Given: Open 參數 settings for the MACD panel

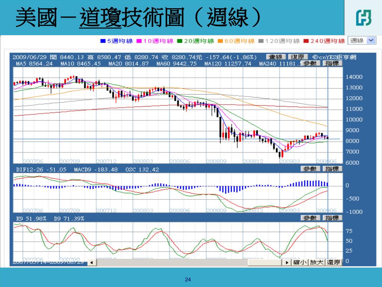Looking at the screenshot, I should tap(310, 169).
